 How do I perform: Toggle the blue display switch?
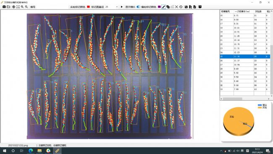(x=139, y=7)
